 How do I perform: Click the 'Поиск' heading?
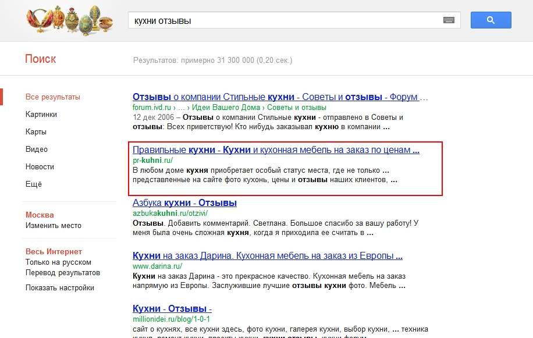41,59
